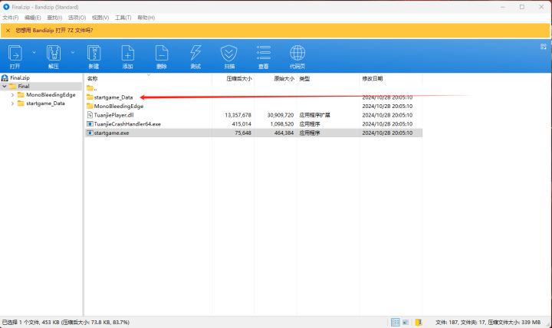Toggle the folder tree panel icon in status bar

point(418,323)
